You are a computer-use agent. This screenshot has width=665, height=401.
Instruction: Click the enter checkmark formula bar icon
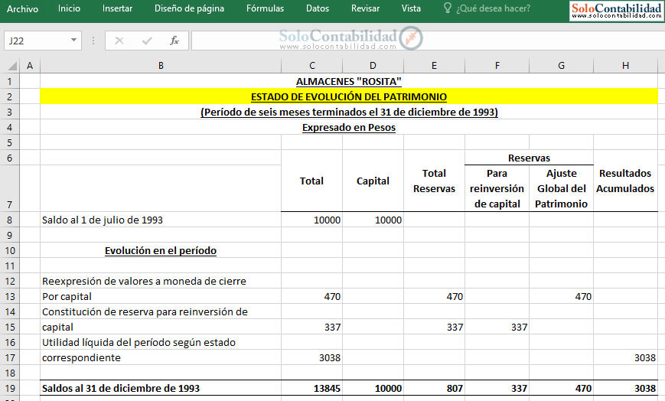[146, 41]
